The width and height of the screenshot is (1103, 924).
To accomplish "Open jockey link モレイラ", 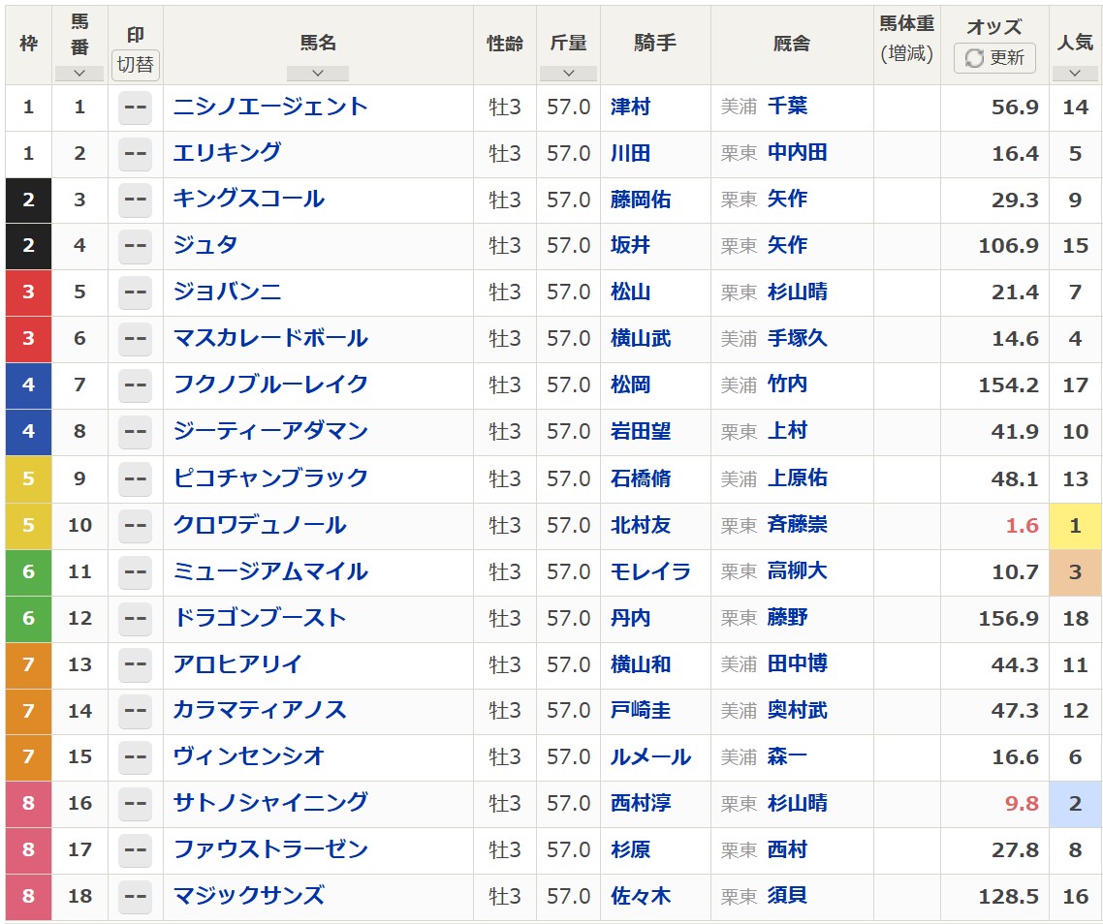I will (650, 571).
